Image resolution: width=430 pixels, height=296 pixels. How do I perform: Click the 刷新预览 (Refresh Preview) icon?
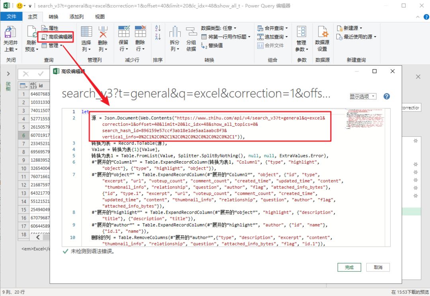coord(30,38)
